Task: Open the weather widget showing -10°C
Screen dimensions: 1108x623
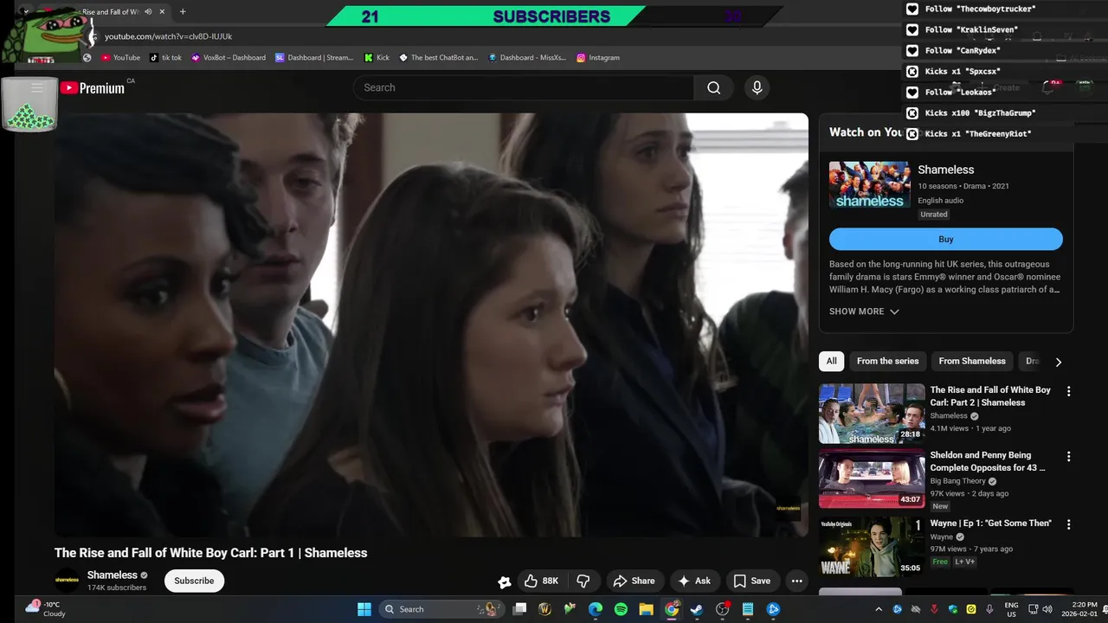Action: (46, 609)
